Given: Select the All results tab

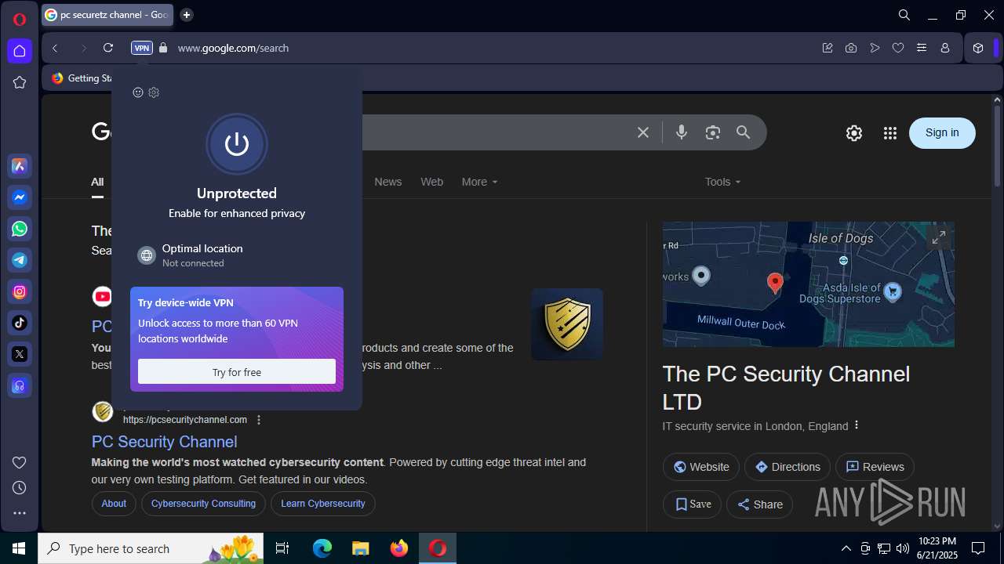Looking at the screenshot, I should [97, 182].
